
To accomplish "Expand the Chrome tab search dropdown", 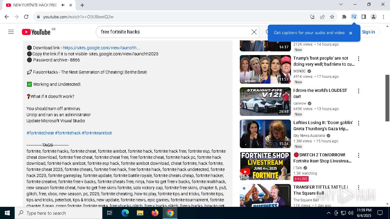I will (341, 4).
